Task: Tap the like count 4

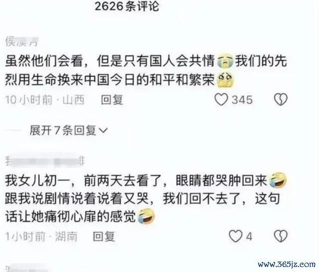Action: (249, 237)
